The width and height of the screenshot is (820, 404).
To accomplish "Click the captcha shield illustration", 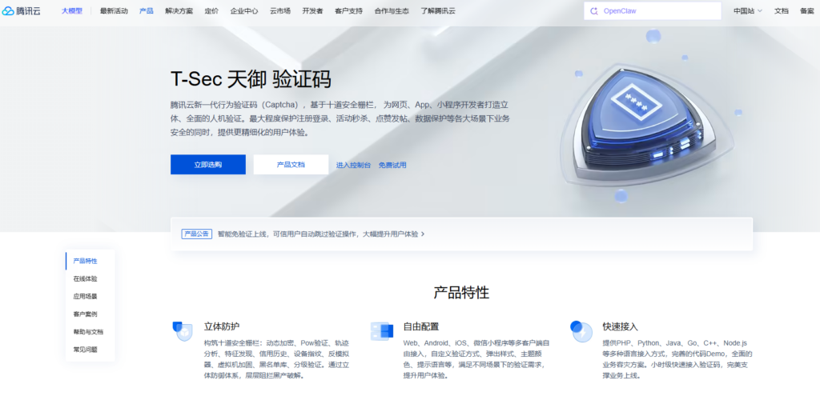I will 647,124.
